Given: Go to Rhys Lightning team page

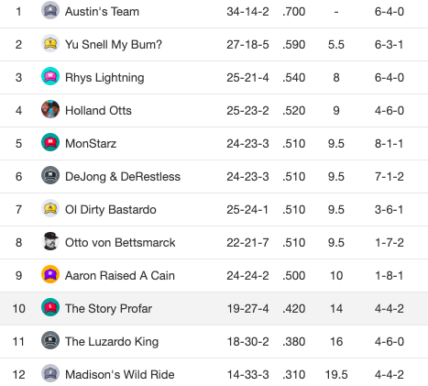Looking at the screenshot, I should [104, 78].
